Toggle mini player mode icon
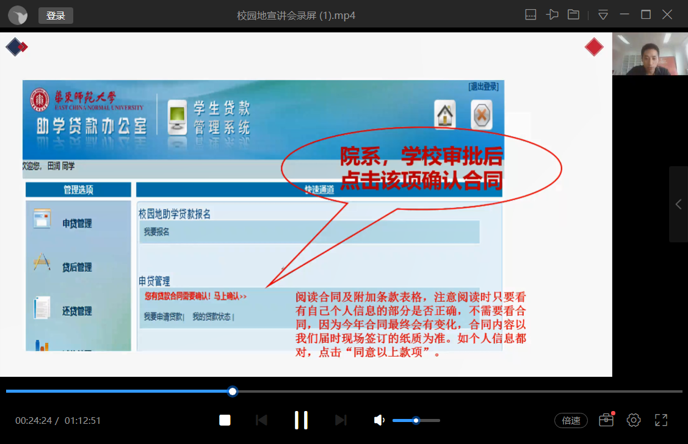The width and height of the screenshot is (688, 444). click(x=531, y=15)
